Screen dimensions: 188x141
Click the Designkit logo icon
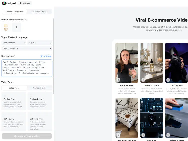click(4, 3)
